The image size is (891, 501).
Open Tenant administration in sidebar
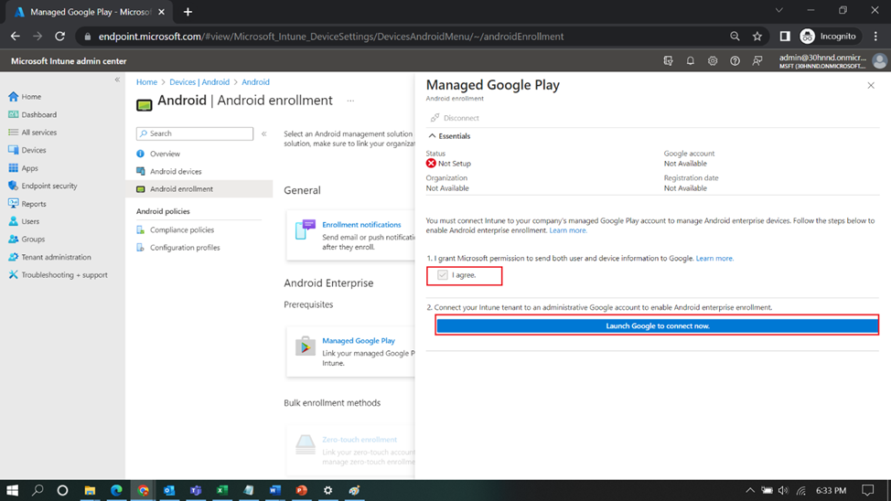50,257
